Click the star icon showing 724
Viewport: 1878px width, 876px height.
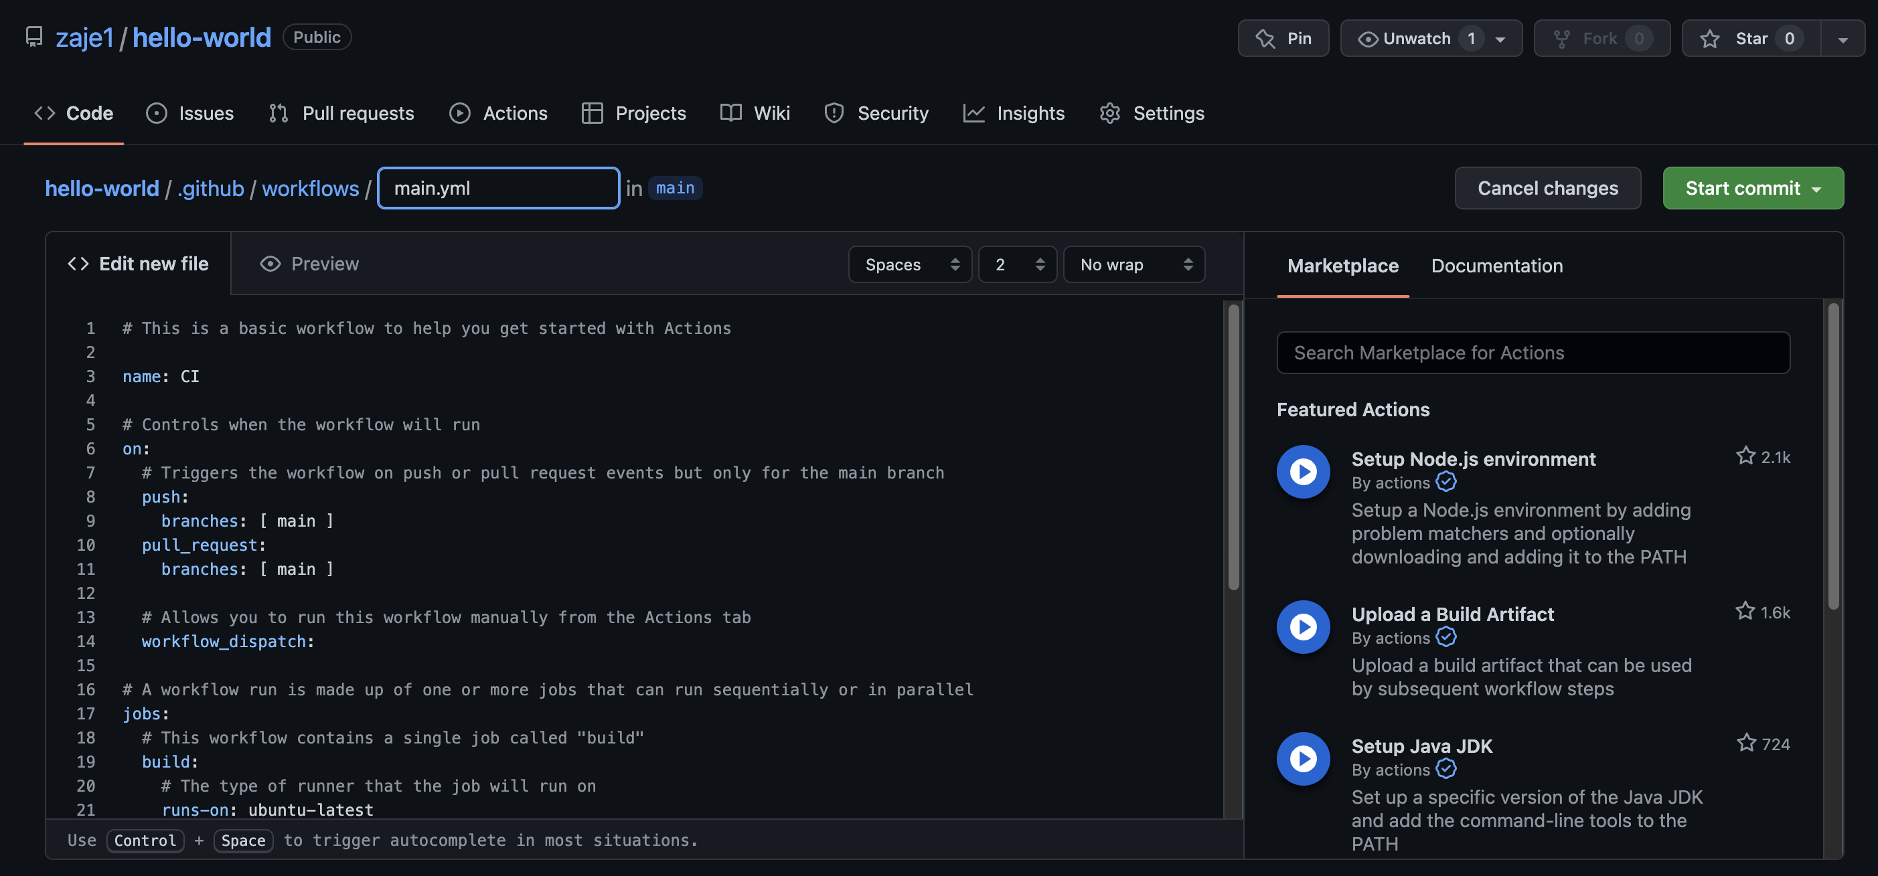click(1746, 743)
